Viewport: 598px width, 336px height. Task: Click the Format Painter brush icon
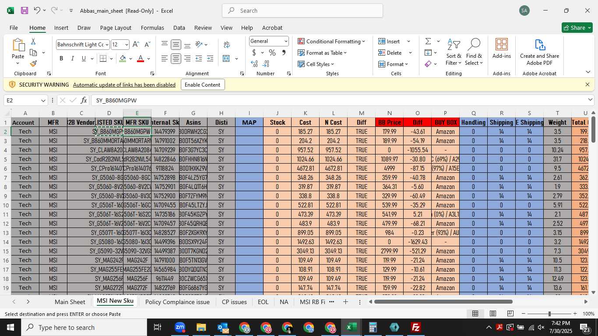coord(33,63)
